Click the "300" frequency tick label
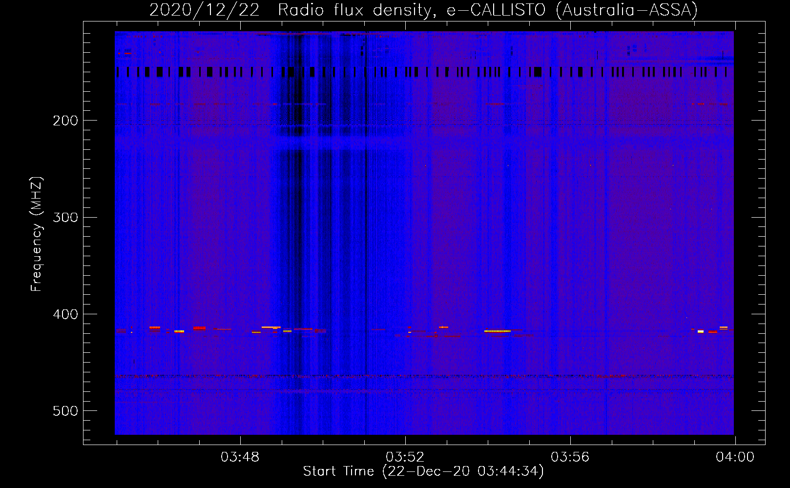 [65, 217]
